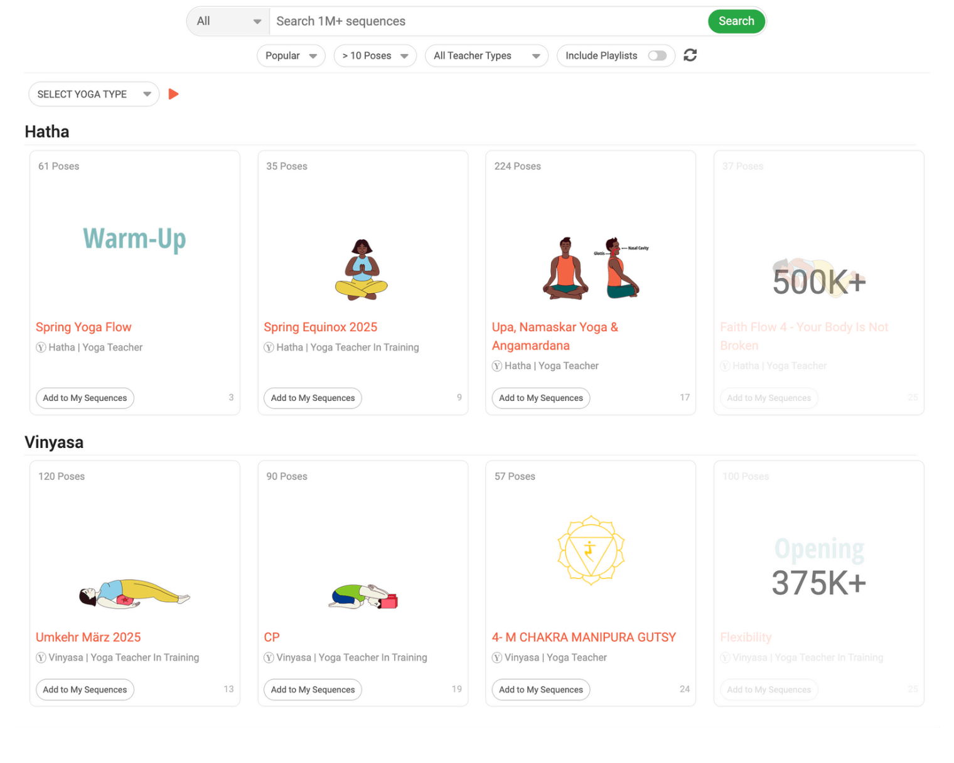Open the All Teacher Types dropdown

(x=486, y=55)
